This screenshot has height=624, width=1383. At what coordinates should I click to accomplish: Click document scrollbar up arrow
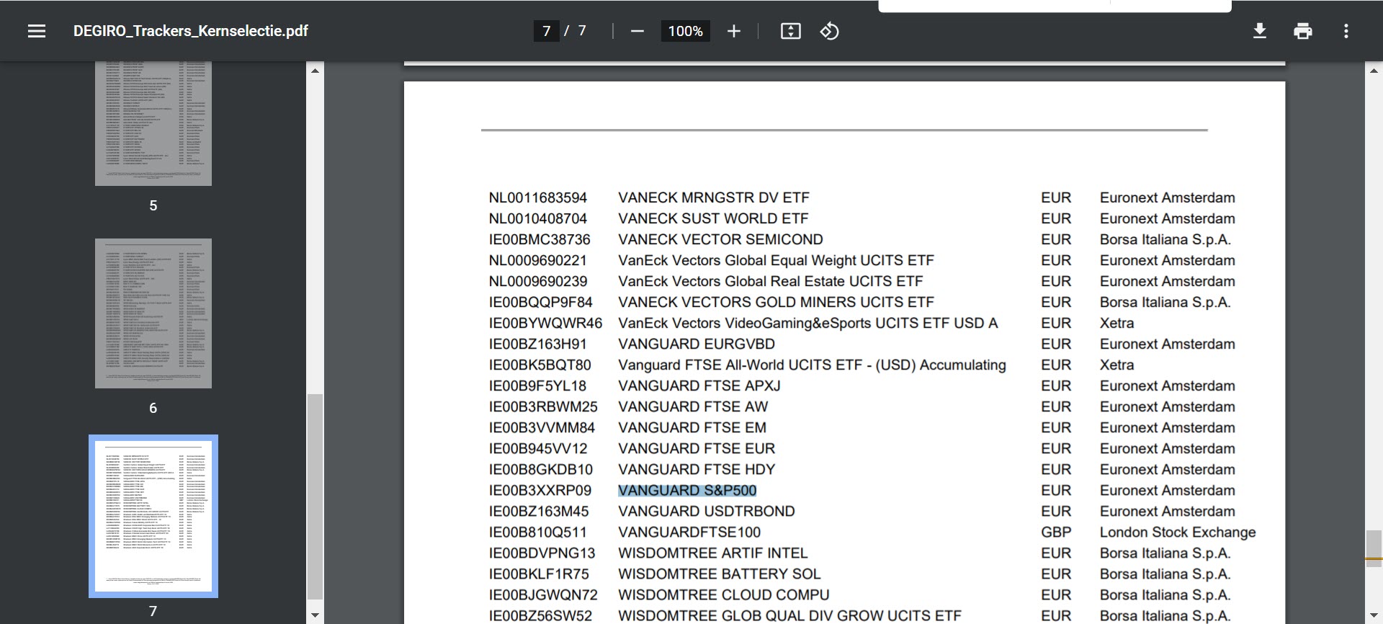click(x=1374, y=71)
